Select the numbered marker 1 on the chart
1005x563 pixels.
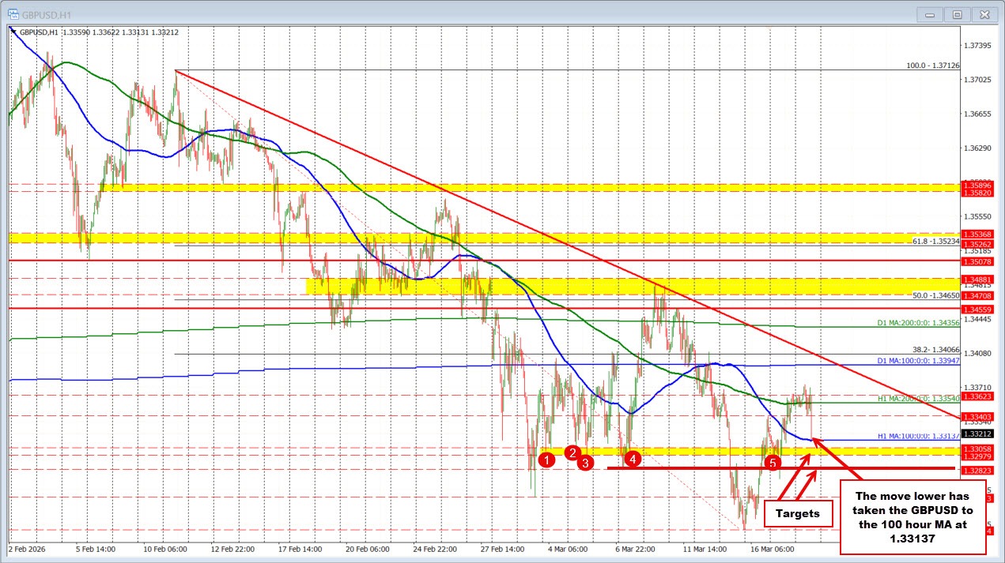[546, 460]
